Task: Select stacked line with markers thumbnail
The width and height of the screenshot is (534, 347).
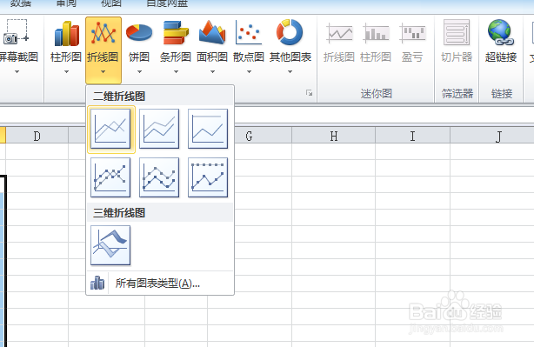Action: click(159, 177)
